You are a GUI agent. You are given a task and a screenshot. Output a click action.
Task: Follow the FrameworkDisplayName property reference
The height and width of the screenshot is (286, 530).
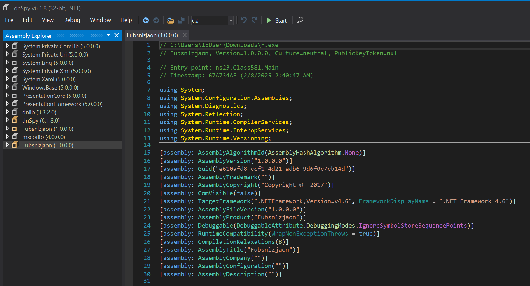pos(393,201)
